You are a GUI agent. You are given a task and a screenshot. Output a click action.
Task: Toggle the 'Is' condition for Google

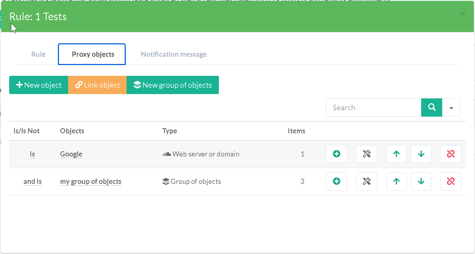pyautogui.click(x=32, y=154)
